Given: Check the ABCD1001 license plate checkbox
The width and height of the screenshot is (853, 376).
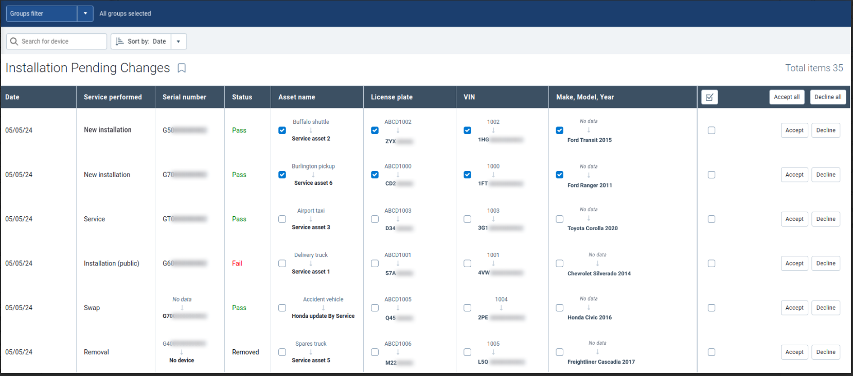Looking at the screenshot, I should tap(375, 264).
